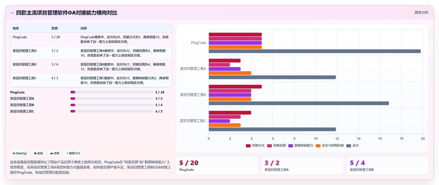439x185 pixels.
Task: Select the Chart.js tag chip
Action: click(x=20, y=153)
